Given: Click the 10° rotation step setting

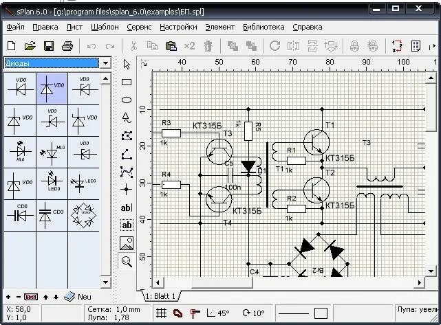Looking at the screenshot, I should coord(253,313).
